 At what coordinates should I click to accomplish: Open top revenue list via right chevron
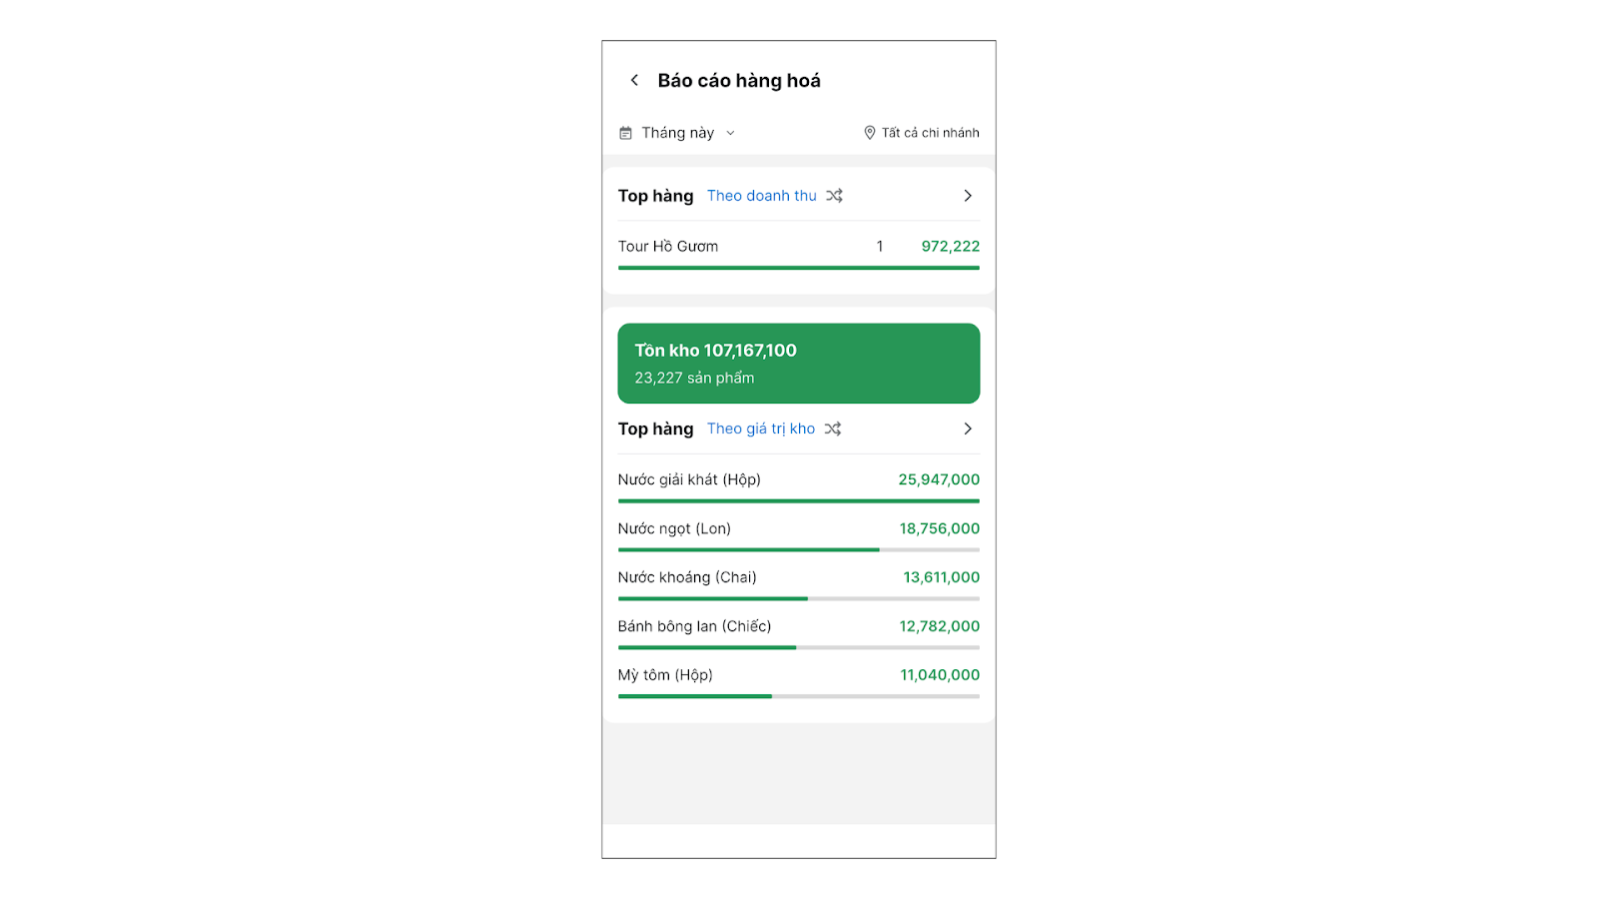coord(967,196)
